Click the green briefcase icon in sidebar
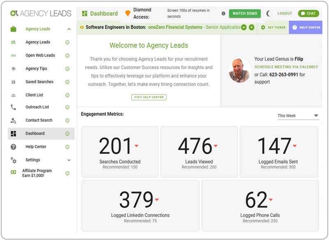The width and height of the screenshot is (329, 240). [13, 29]
